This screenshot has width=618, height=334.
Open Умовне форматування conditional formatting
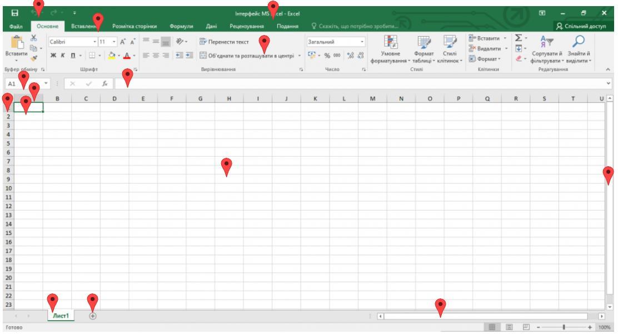pos(390,49)
